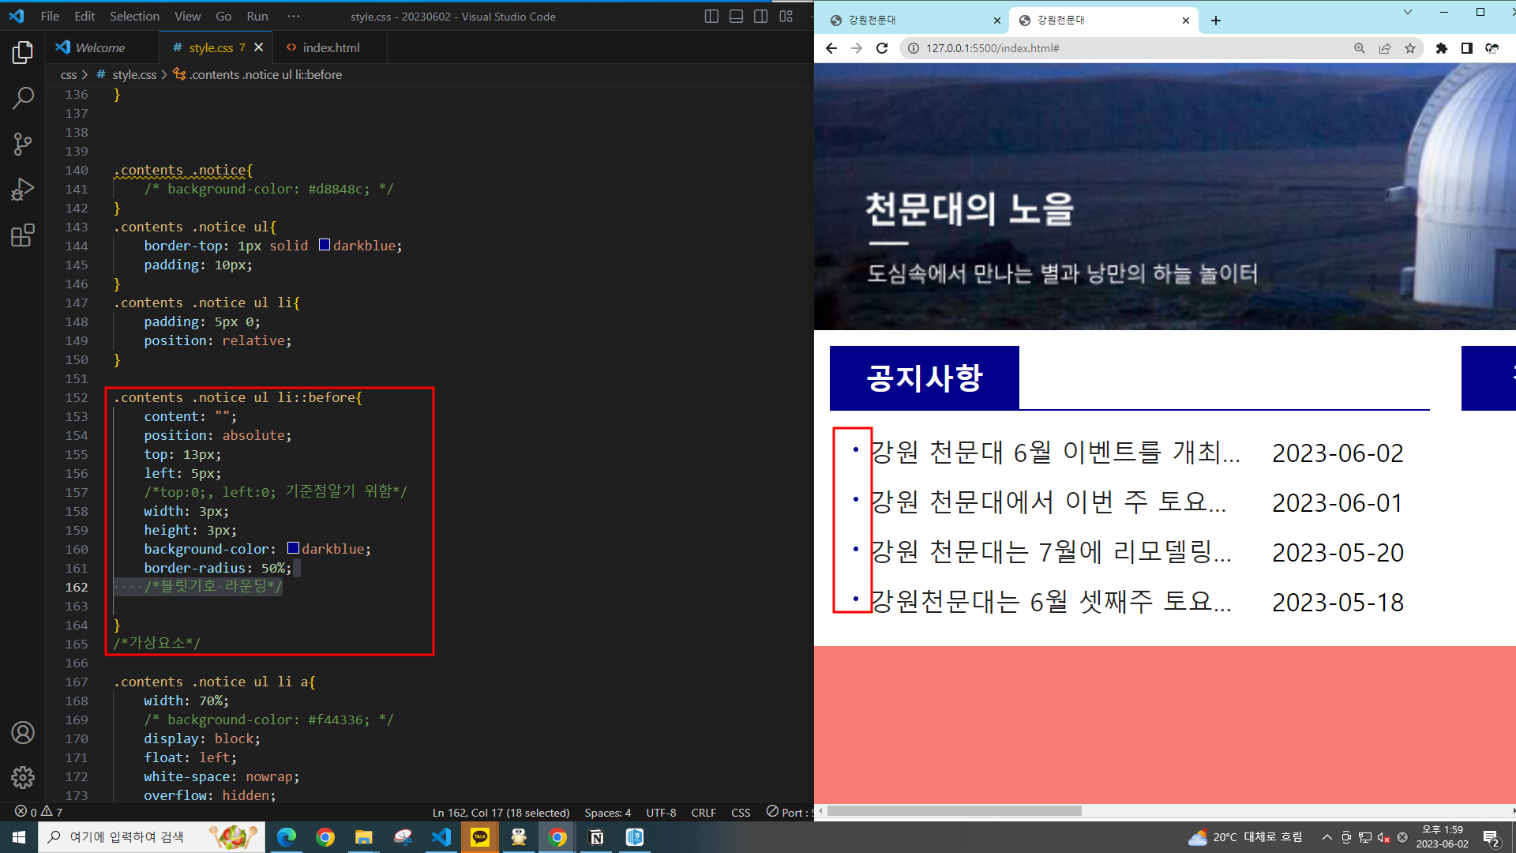Open the Search view icon
This screenshot has width=1516, height=853.
[x=23, y=98]
